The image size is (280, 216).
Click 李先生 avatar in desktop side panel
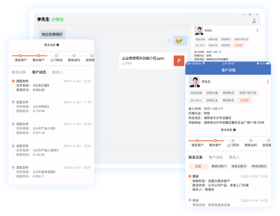pyautogui.click(x=199, y=31)
